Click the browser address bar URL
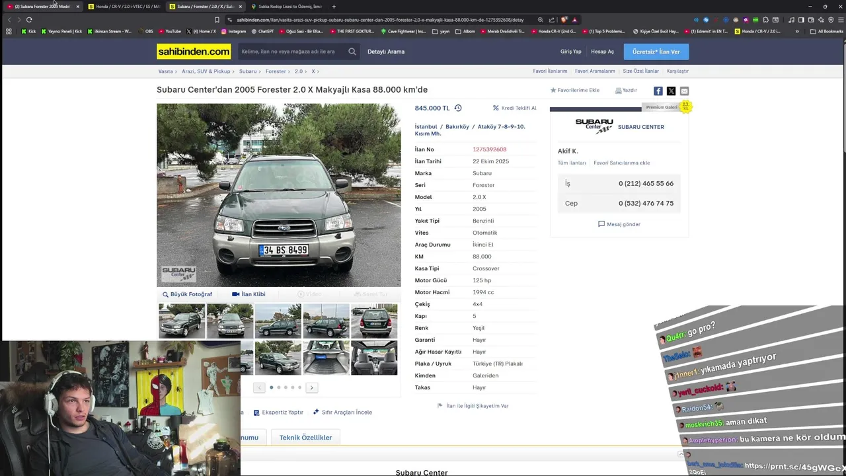The image size is (846, 476). coord(380,20)
